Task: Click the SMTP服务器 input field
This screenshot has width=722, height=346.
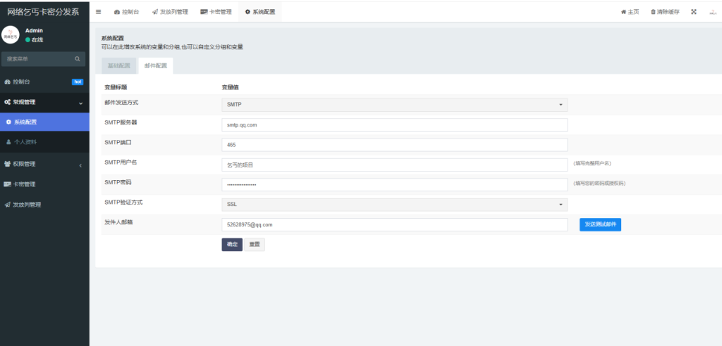Action: 394,125
